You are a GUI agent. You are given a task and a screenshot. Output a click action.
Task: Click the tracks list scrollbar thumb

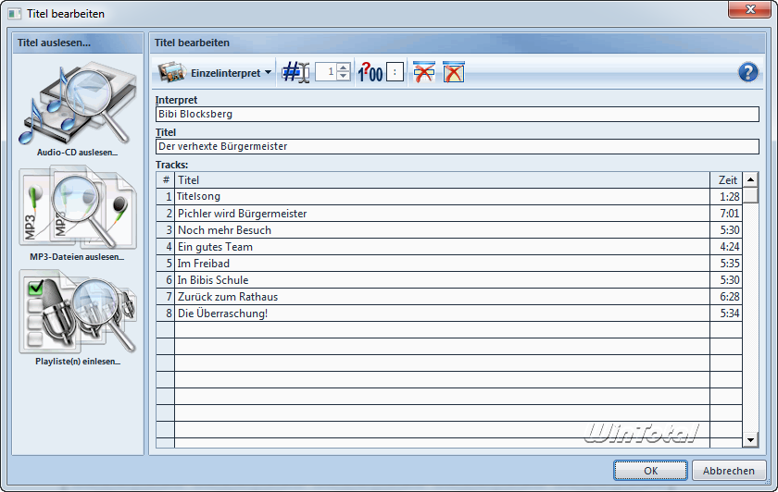click(751, 195)
